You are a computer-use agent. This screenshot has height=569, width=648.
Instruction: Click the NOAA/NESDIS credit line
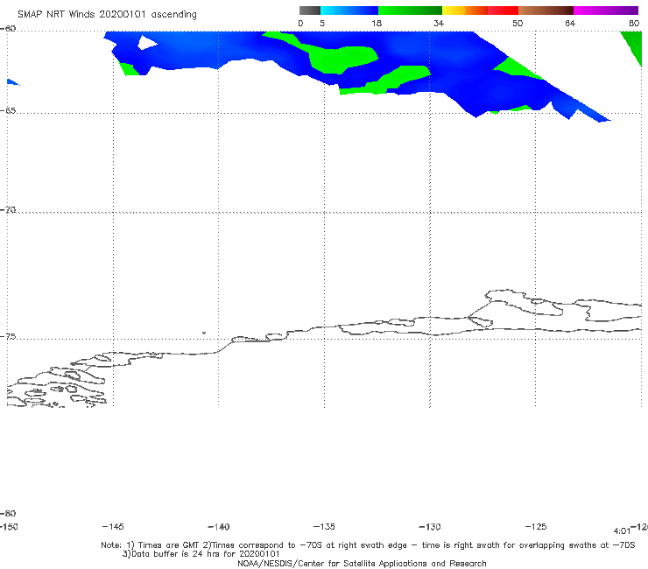pos(362,563)
